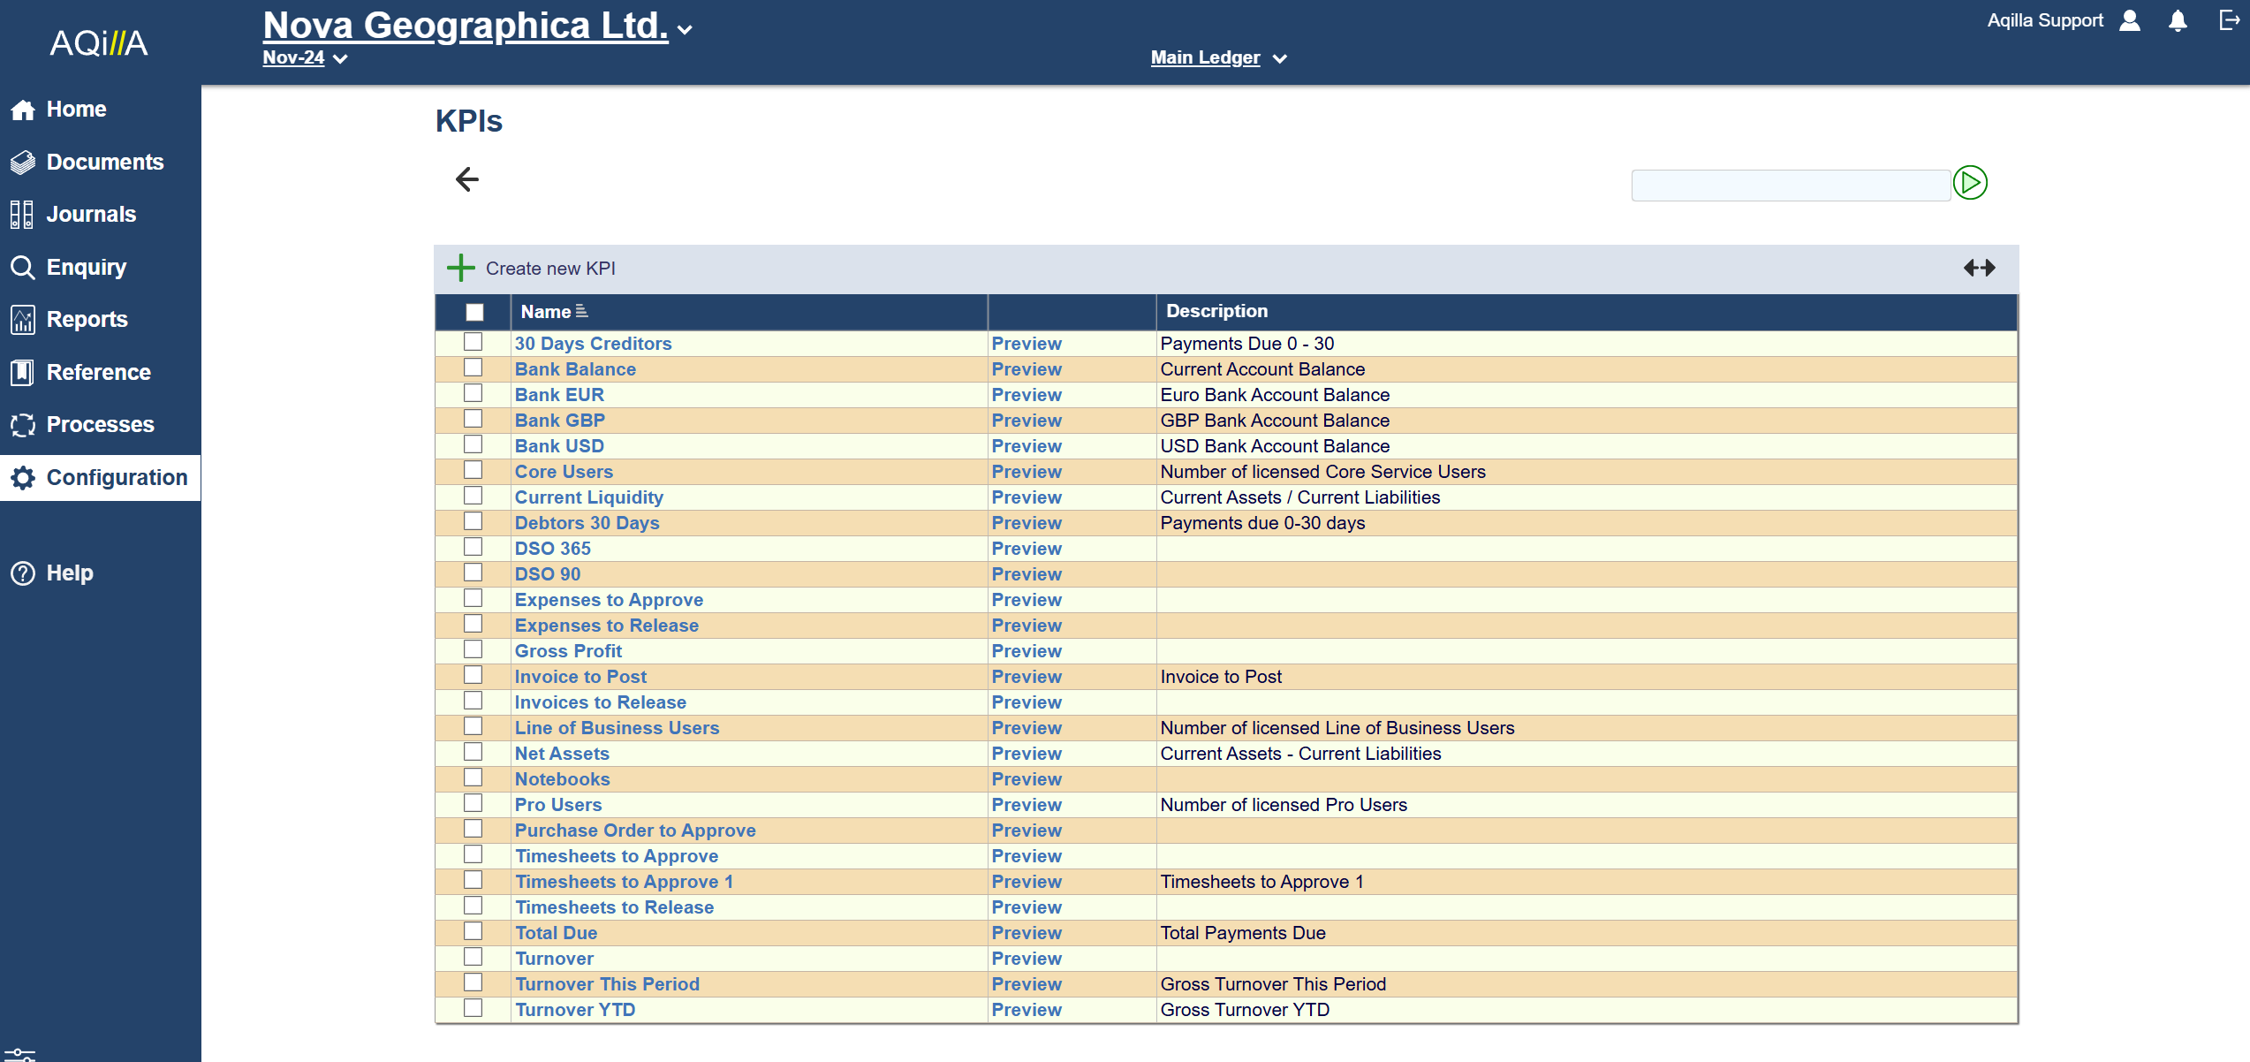Click the settings sliders icon at bottom left

[19, 1053]
